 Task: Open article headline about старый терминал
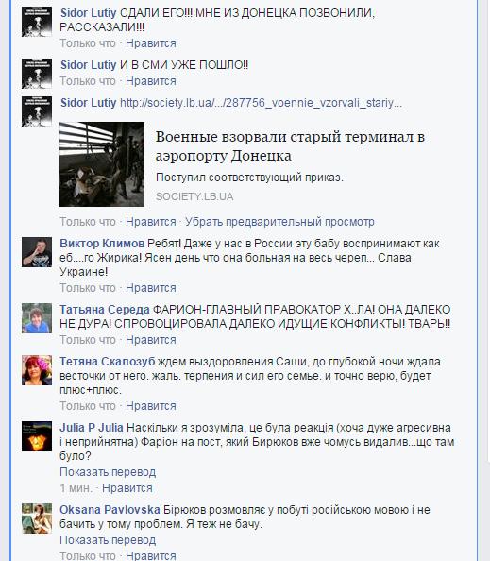pyautogui.click(x=290, y=146)
